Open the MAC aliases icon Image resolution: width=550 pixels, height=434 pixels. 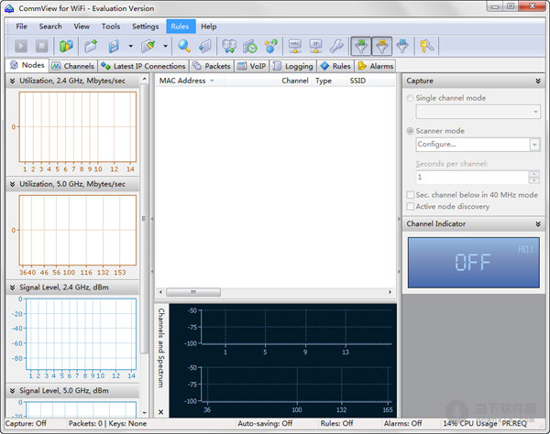coord(294,46)
